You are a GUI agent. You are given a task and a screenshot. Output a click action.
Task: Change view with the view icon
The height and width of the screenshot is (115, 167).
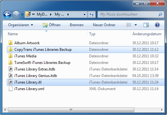[x=129, y=25]
